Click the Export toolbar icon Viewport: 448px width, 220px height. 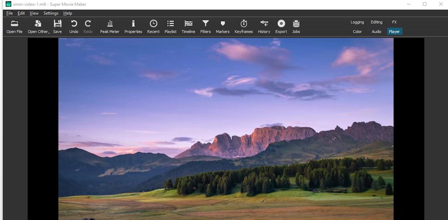tap(281, 26)
